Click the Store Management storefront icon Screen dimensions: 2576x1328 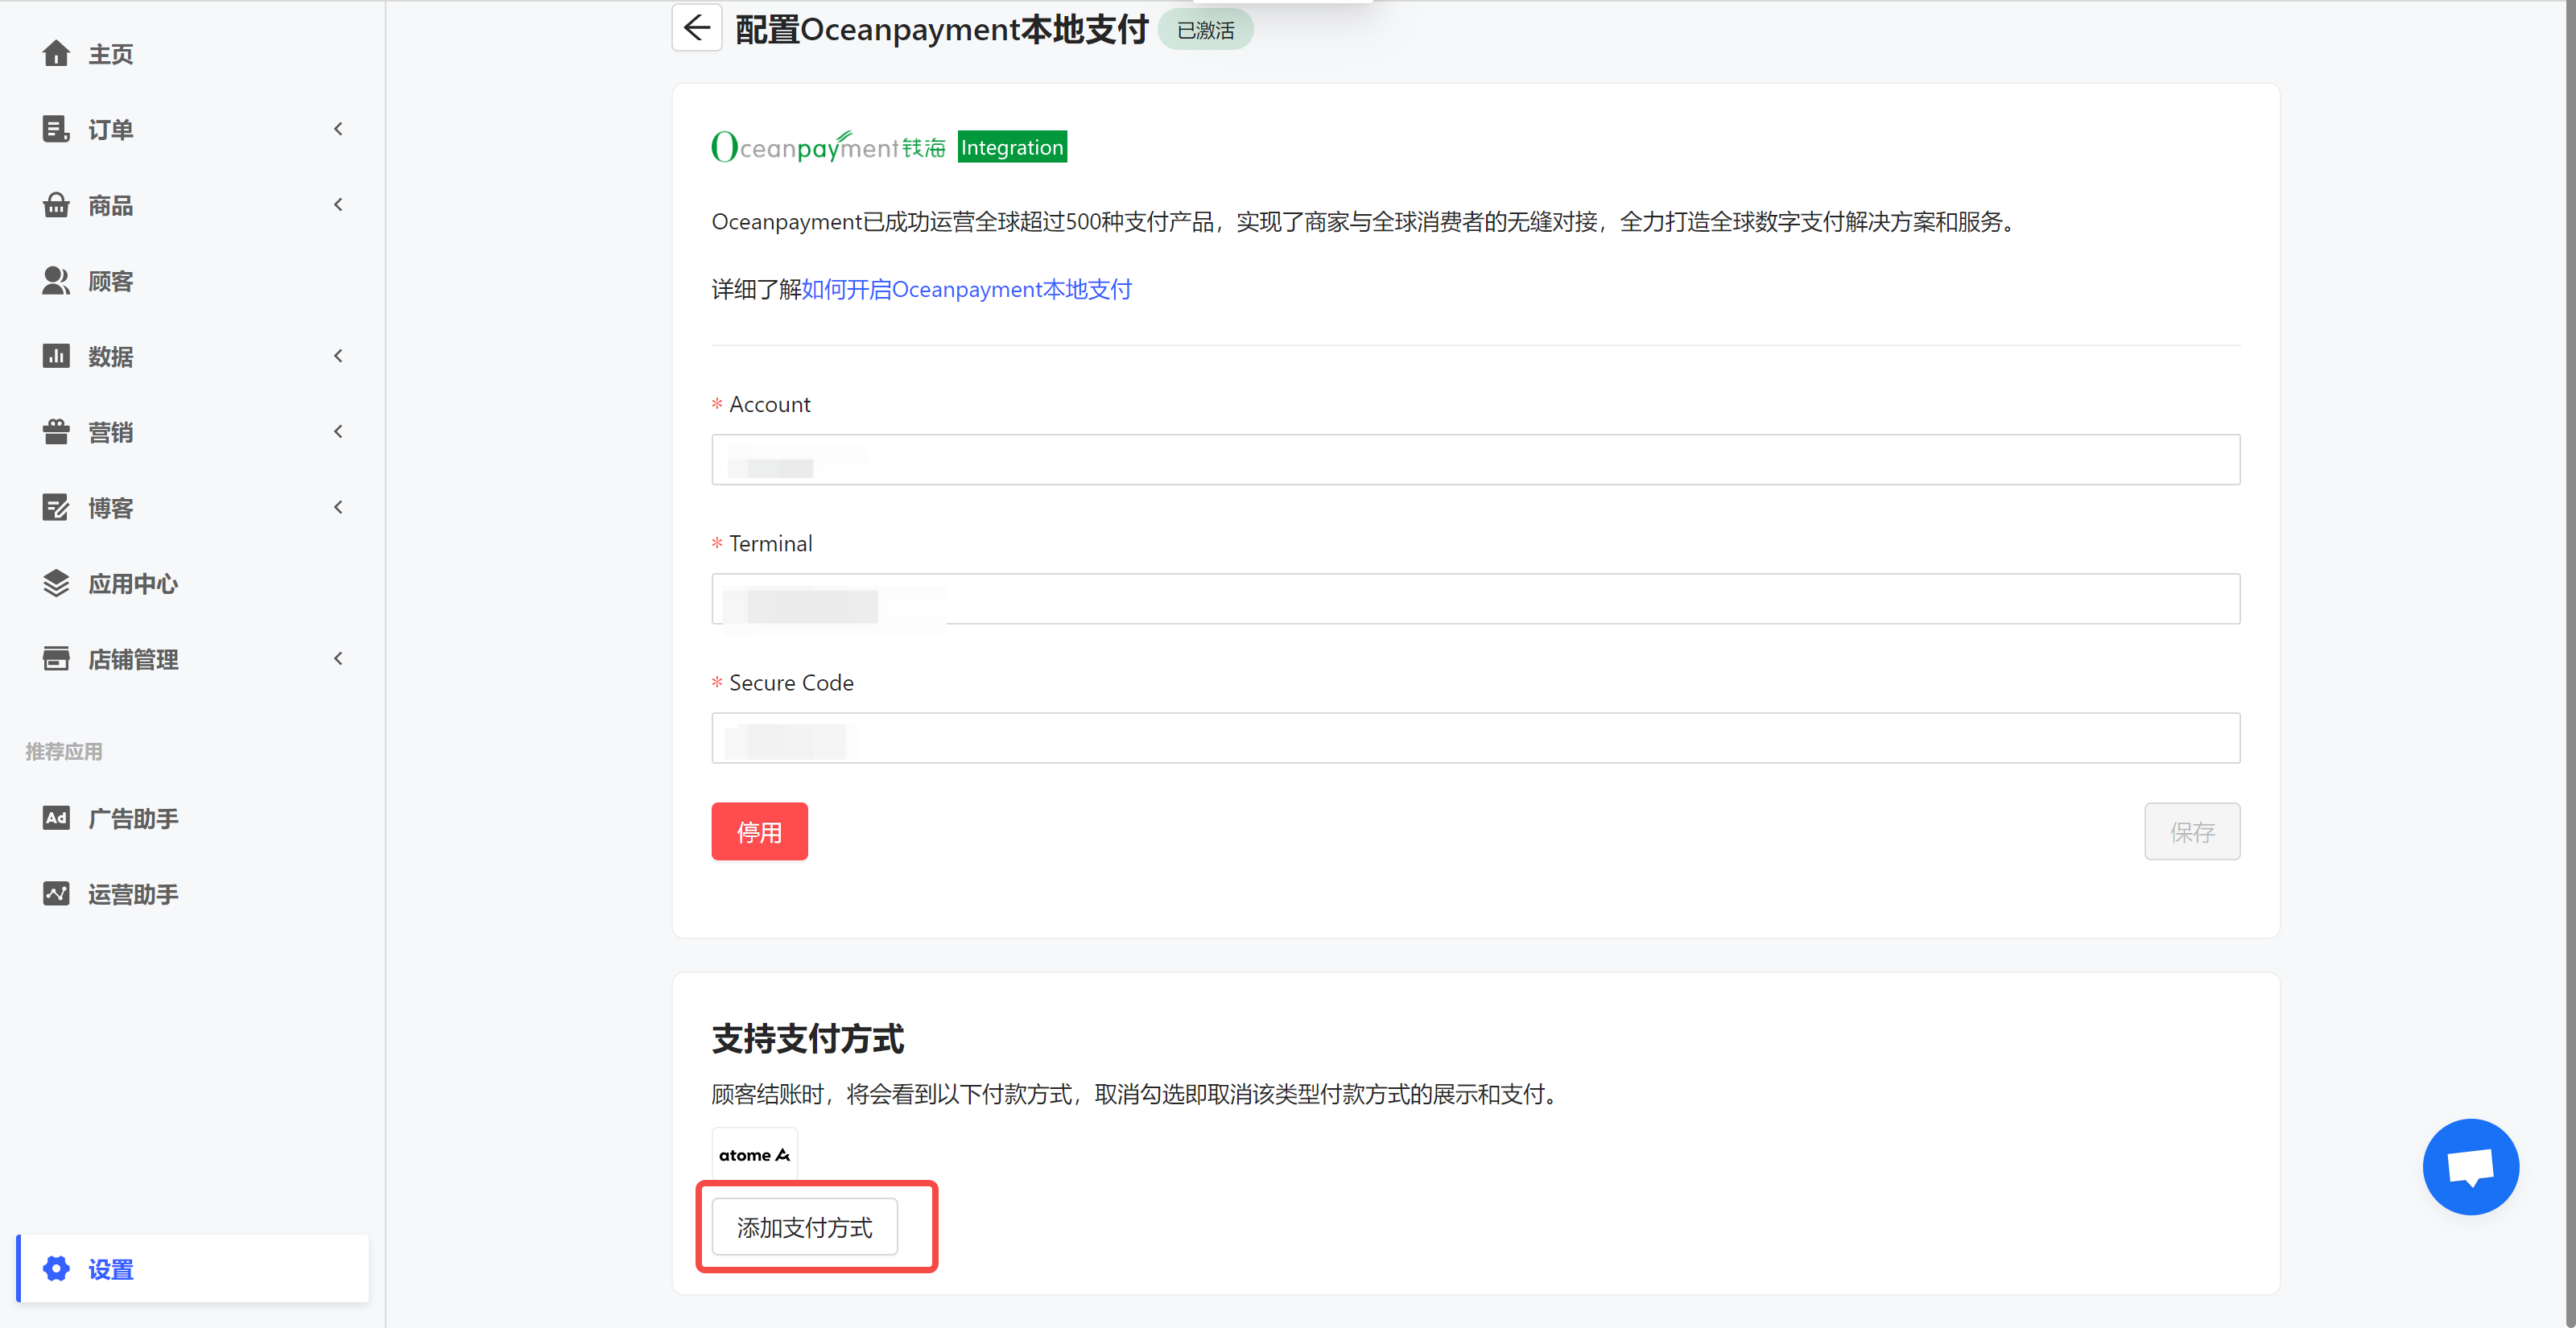56,659
